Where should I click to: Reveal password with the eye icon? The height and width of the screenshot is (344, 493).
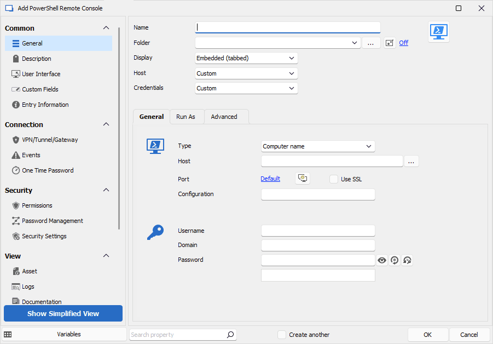pos(382,261)
